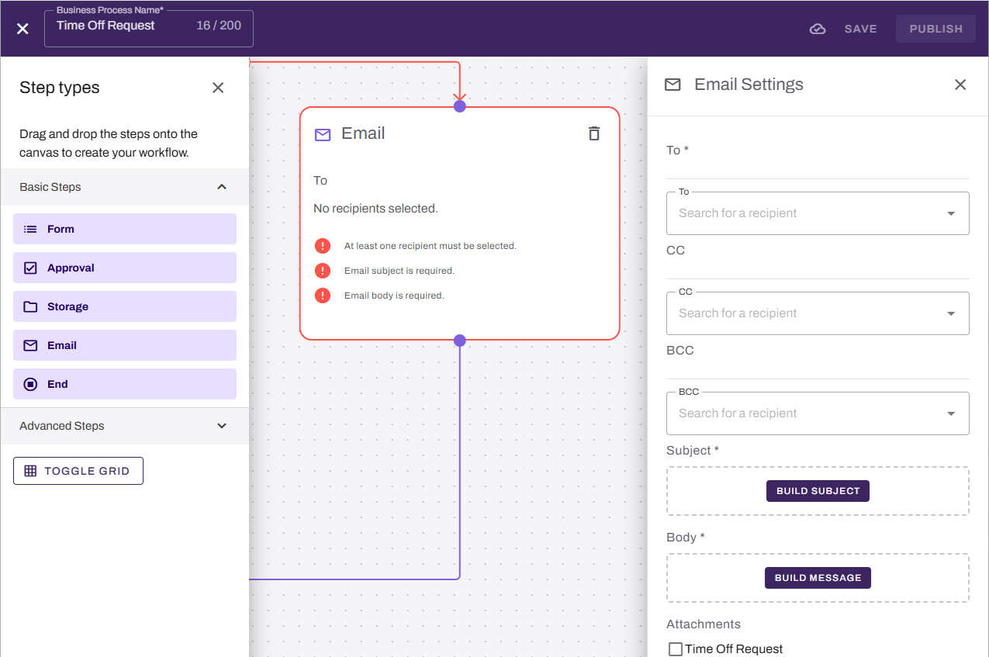Close the Step types panel
The width and height of the screenshot is (989, 657).
point(218,88)
